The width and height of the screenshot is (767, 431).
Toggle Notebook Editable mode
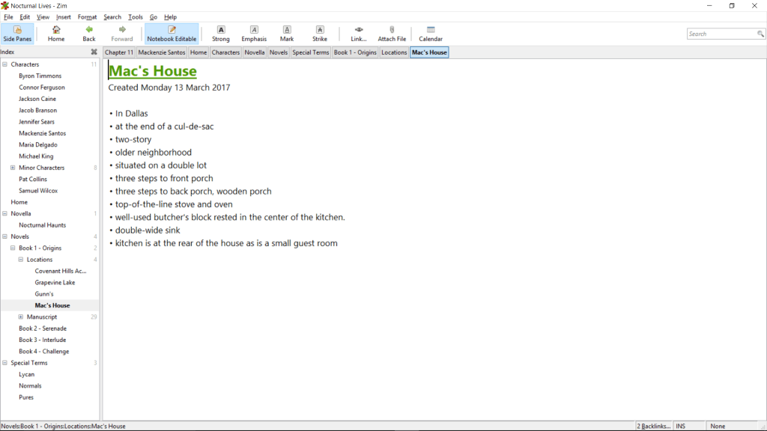pos(172,34)
